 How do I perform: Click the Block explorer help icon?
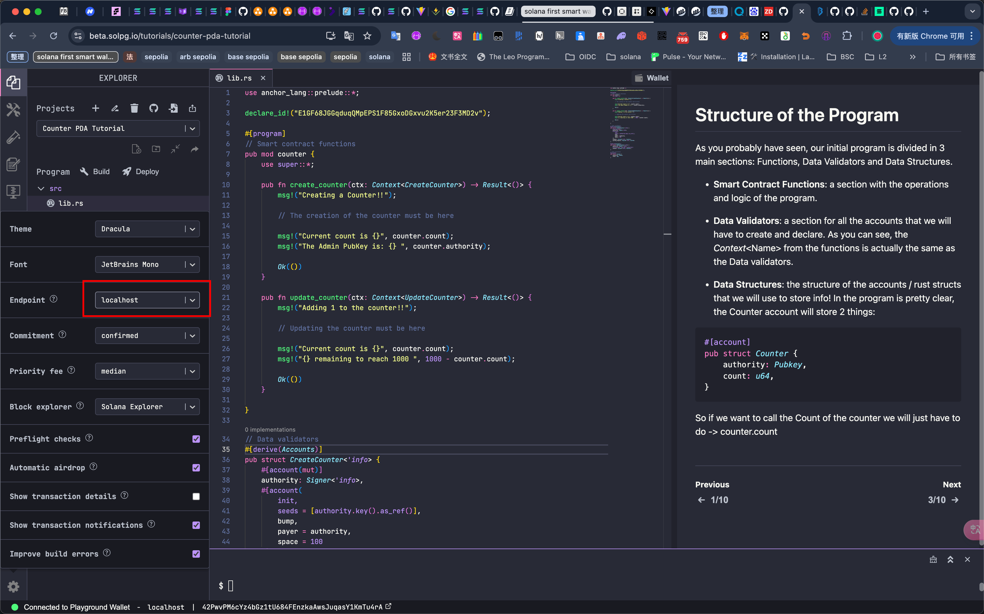tap(80, 406)
